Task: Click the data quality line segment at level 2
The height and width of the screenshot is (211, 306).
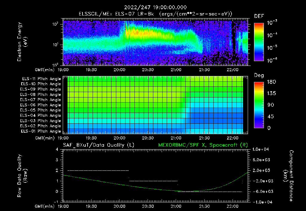Action: click(x=98, y=170)
